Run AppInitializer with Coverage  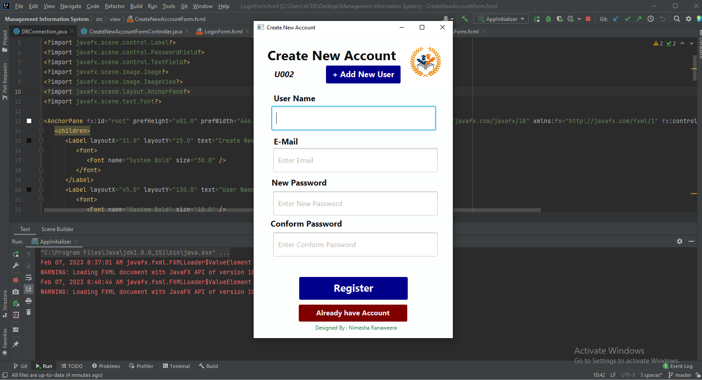pyautogui.click(x=560, y=19)
